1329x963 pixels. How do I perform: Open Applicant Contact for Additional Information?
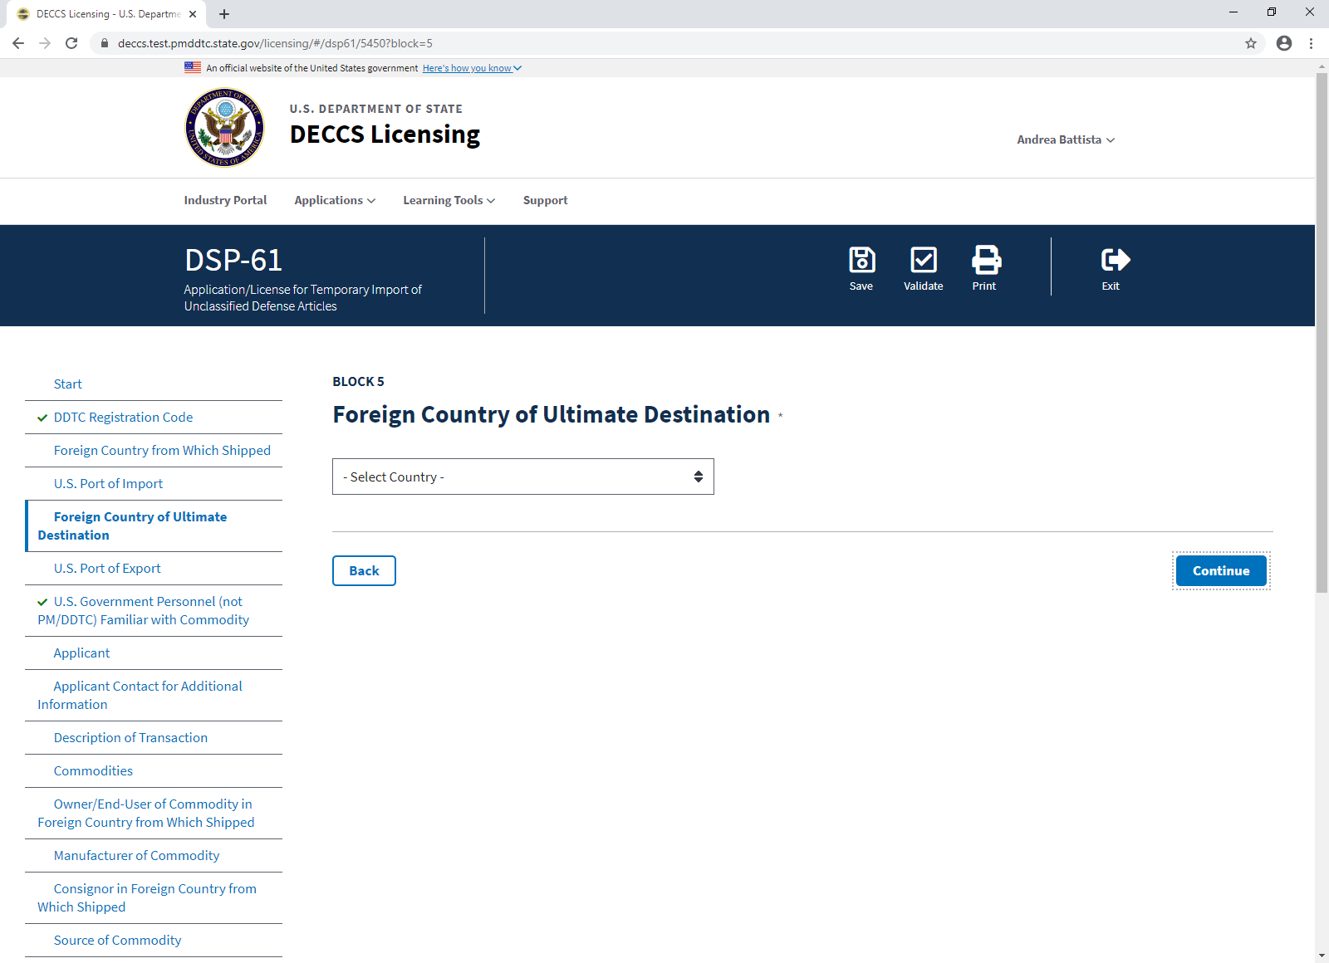[x=154, y=695]
